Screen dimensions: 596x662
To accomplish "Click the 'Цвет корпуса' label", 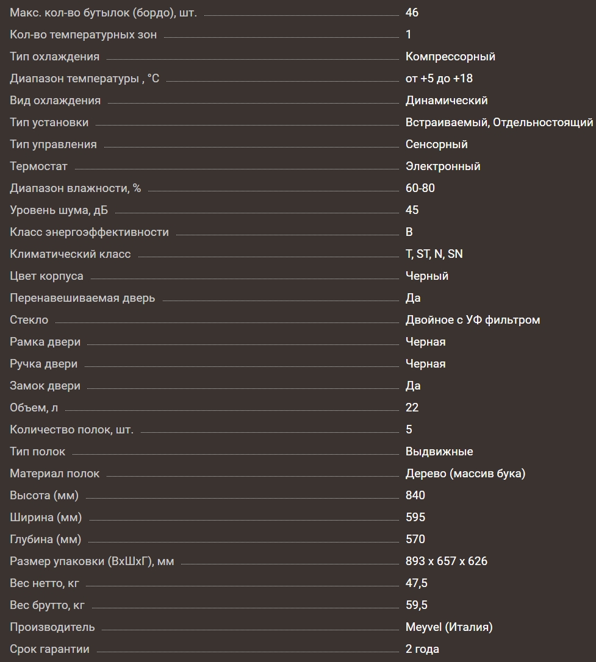I will tap(46, 276).
